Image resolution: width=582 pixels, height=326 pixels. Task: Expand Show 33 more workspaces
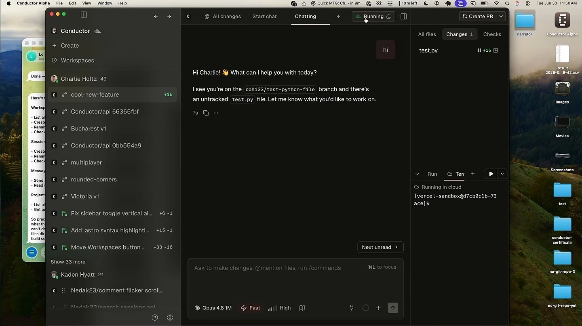(68, 262)
